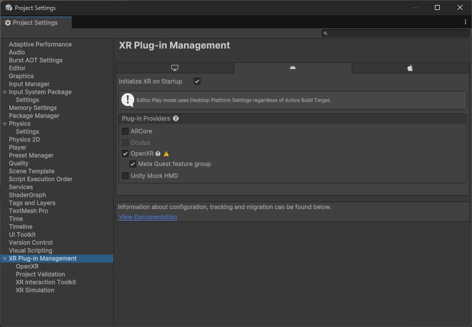Select the Project Settings window tab
Image resolution: width=472 pixels, height=327 pixels.
(35, 22)
